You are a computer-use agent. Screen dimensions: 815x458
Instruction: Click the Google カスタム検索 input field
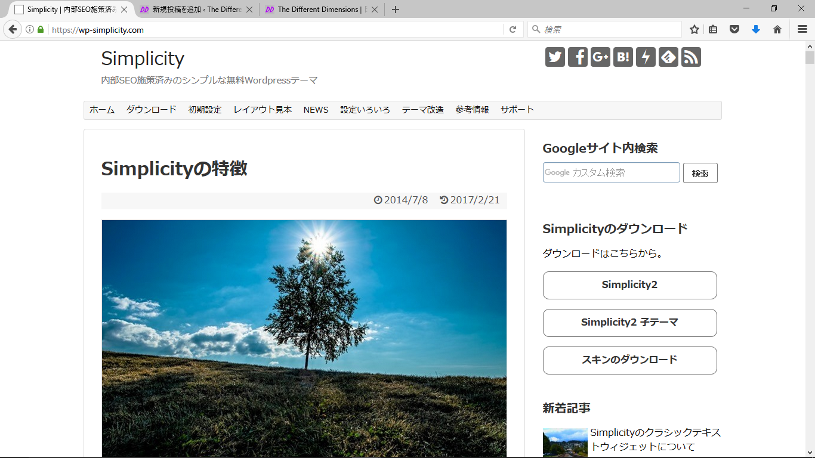611,172
